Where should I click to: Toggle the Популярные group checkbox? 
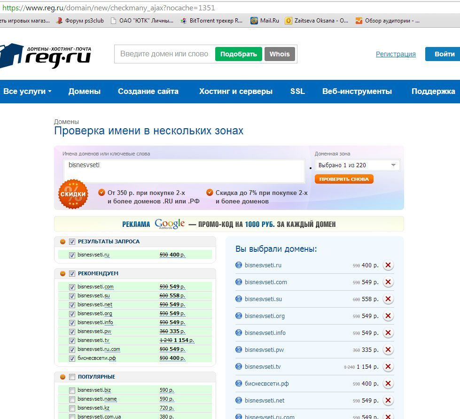click(x=72, y=377)
